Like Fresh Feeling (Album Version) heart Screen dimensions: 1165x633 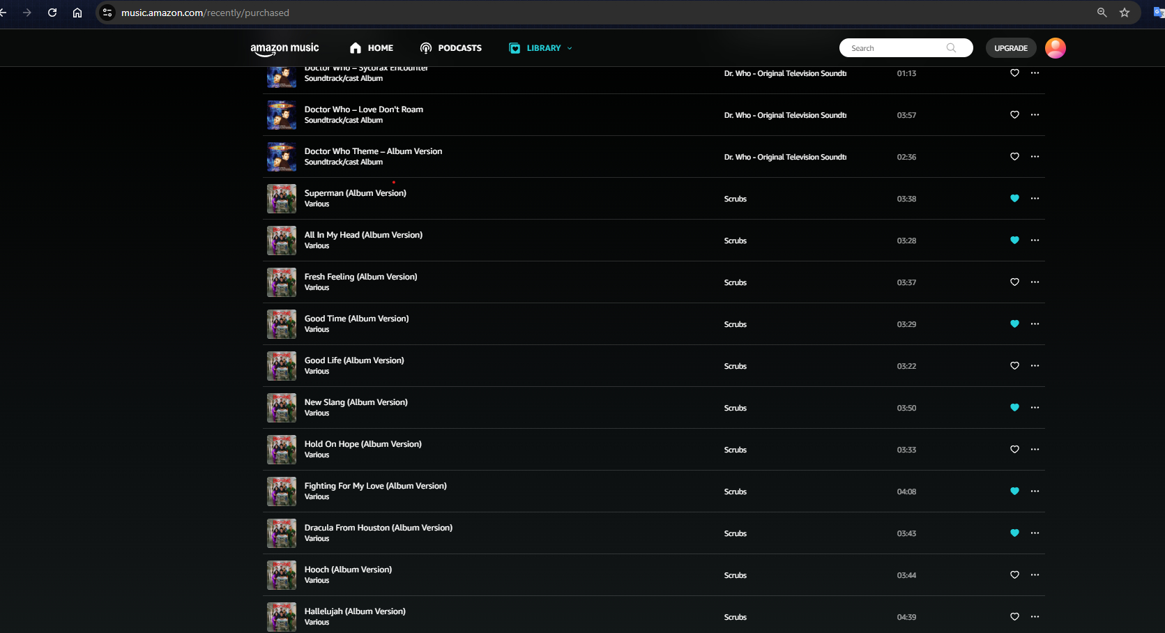[1014, 282]
